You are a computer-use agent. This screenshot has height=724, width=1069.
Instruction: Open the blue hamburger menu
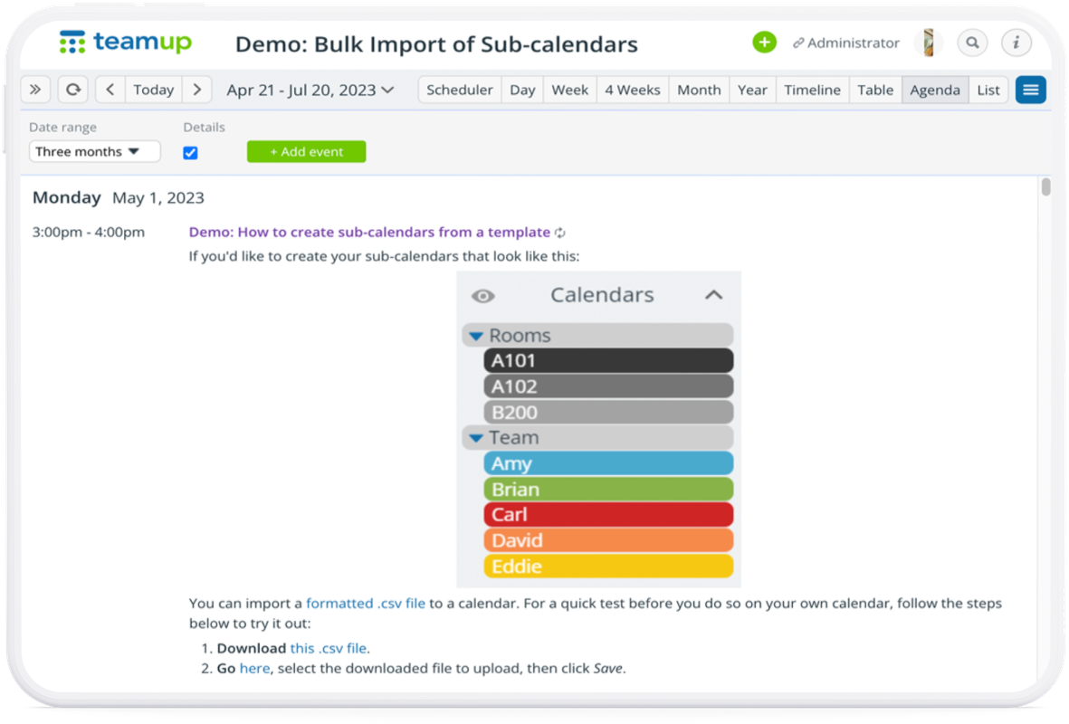(1030, 90)
